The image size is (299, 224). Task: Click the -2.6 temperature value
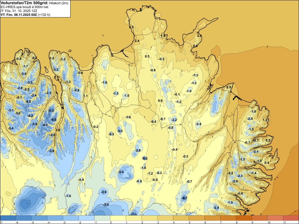coord(24,74)
